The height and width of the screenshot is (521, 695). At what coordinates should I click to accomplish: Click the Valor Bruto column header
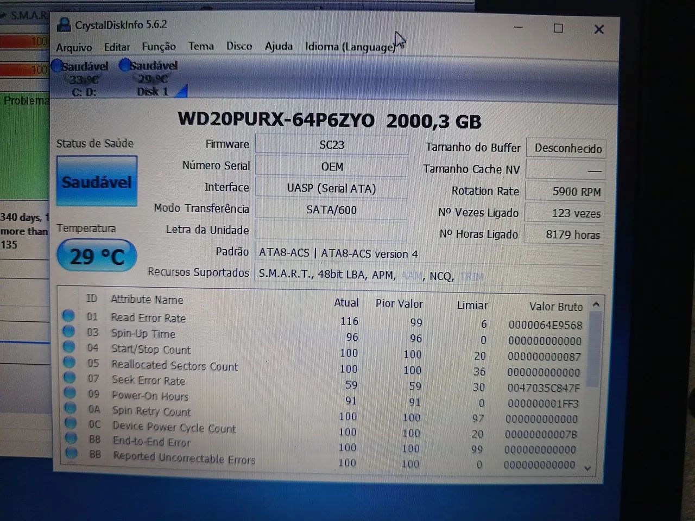(556, 307)
